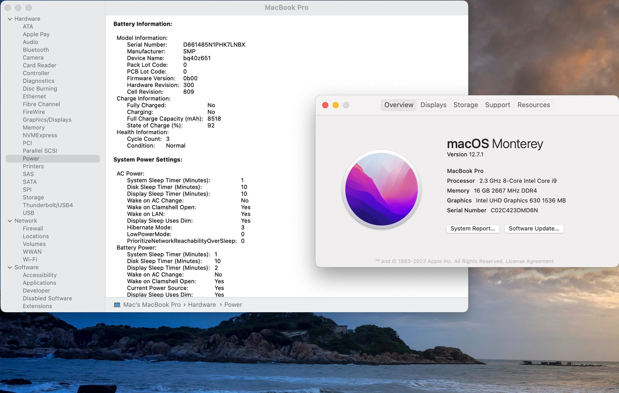Open the Storage tab
The image size is (619, 393).
click(x=465, y=105)
